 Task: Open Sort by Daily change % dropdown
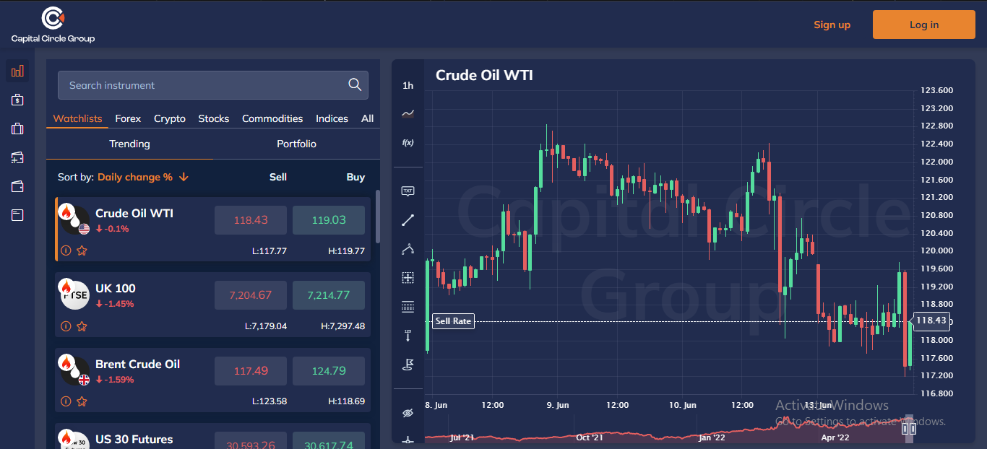click(142, 177)
